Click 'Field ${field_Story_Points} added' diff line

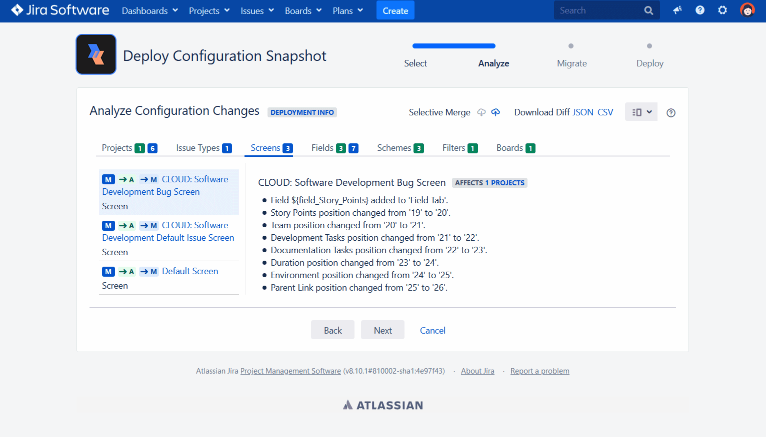tap(359, 200)
